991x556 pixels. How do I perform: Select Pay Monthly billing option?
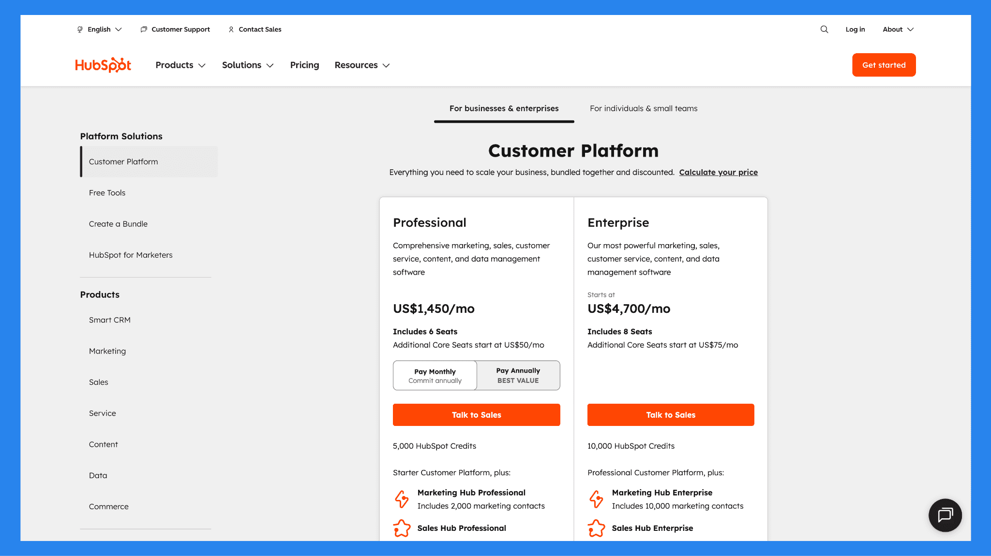(x=435, y=375)
